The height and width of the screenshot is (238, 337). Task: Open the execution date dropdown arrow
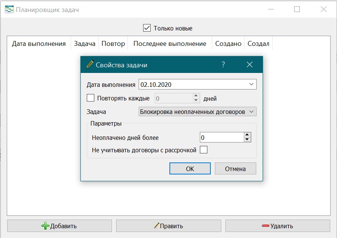pos(251,84)
